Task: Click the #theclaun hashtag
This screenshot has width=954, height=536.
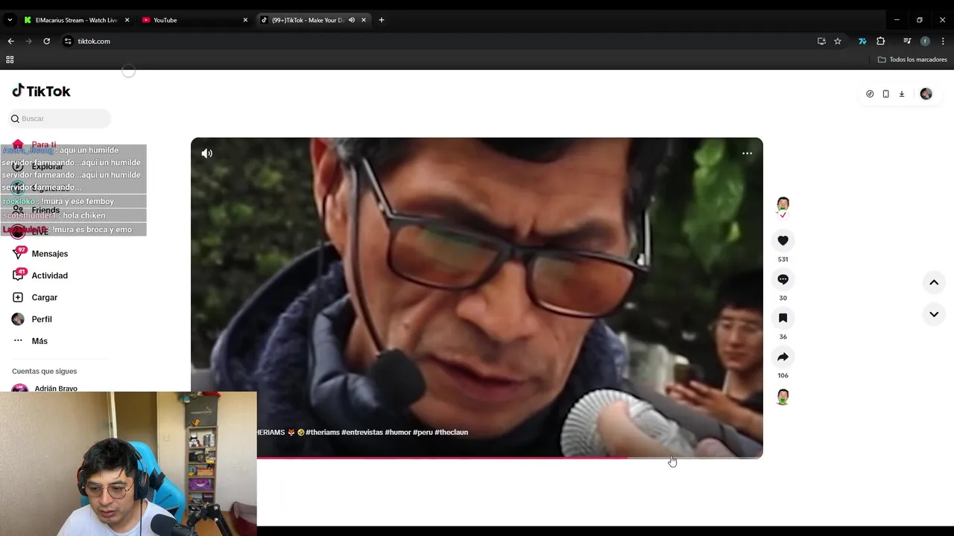Action: [x=451, y=432]
